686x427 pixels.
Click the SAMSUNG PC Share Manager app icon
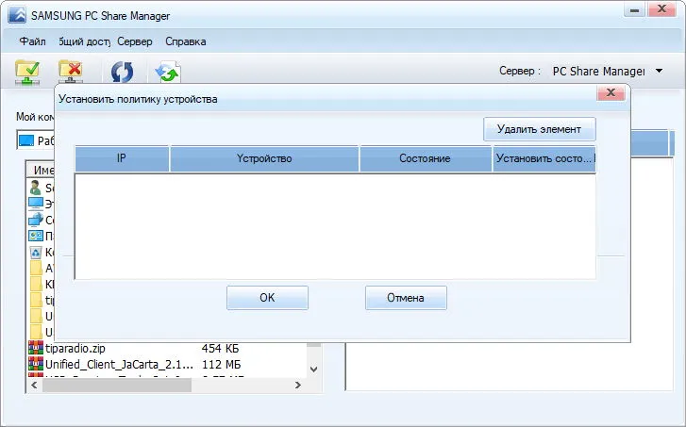coord(18,15)
